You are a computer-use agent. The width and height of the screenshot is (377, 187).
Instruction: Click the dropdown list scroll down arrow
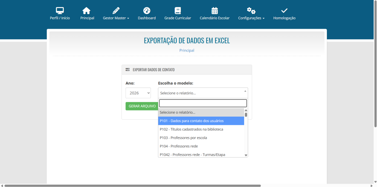[x=246, y=155]
